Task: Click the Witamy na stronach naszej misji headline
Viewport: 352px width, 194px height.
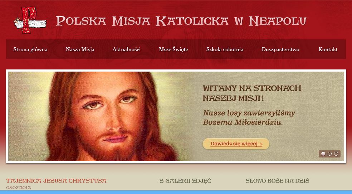Action: click(251, 93)
